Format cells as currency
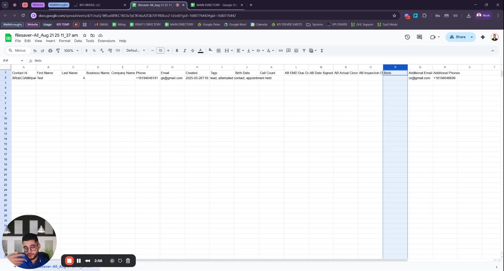 [x=86, y=51]
